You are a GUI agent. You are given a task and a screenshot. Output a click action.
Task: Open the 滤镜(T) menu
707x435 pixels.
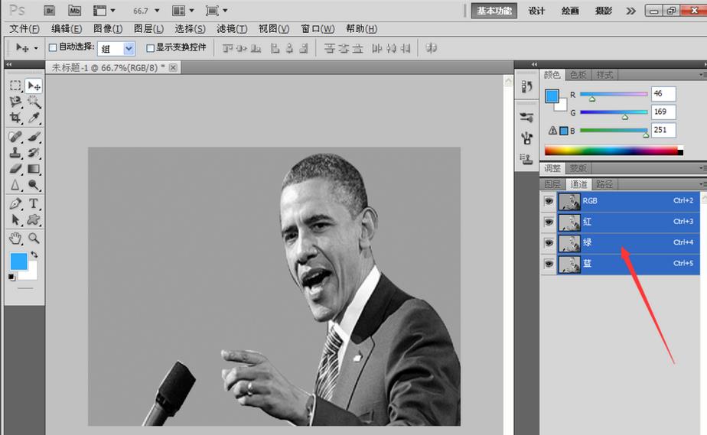tap(232, 29)
